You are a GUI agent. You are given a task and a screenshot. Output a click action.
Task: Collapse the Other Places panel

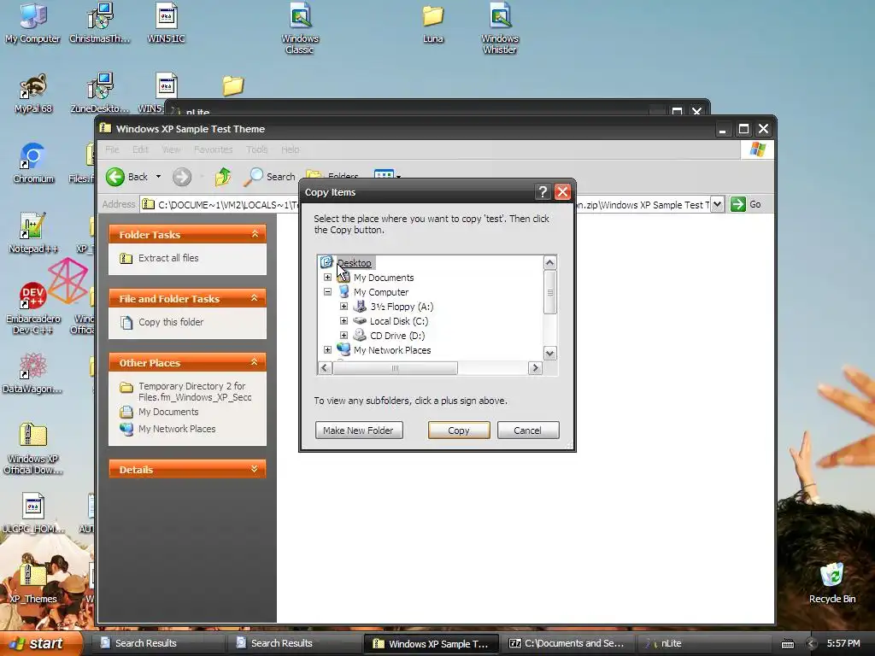(x=255, y=362)
